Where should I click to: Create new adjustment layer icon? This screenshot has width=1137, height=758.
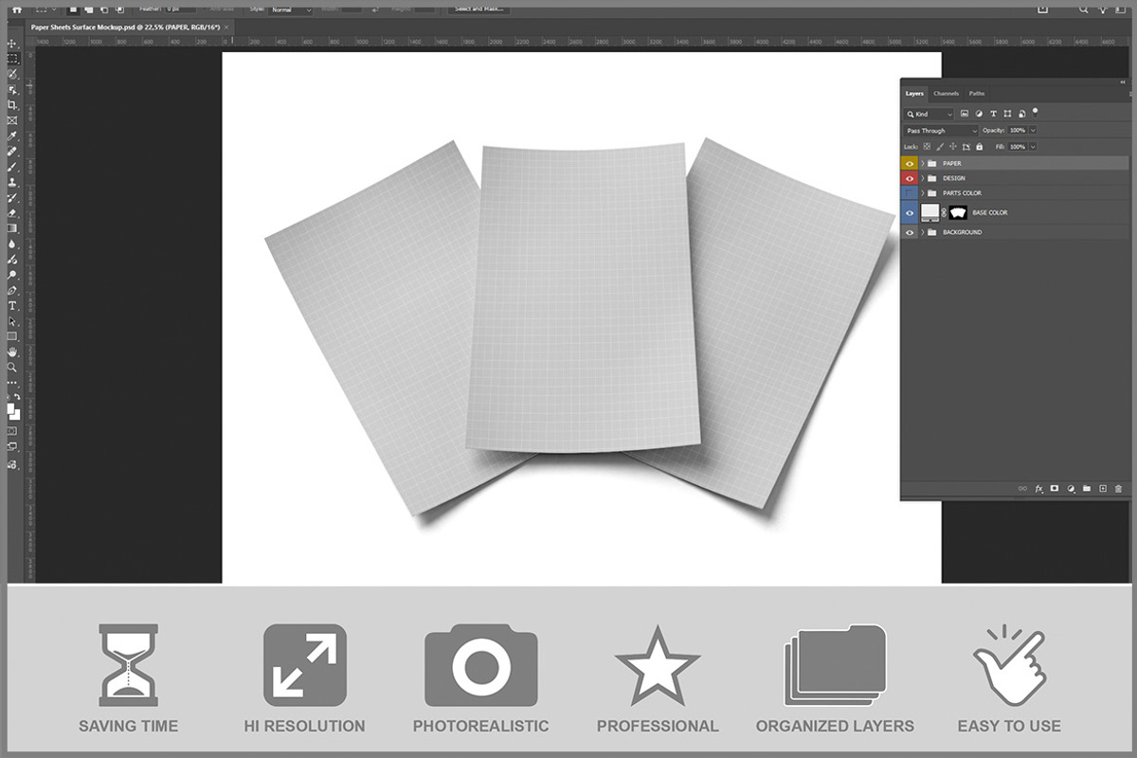coord(1071,489)
